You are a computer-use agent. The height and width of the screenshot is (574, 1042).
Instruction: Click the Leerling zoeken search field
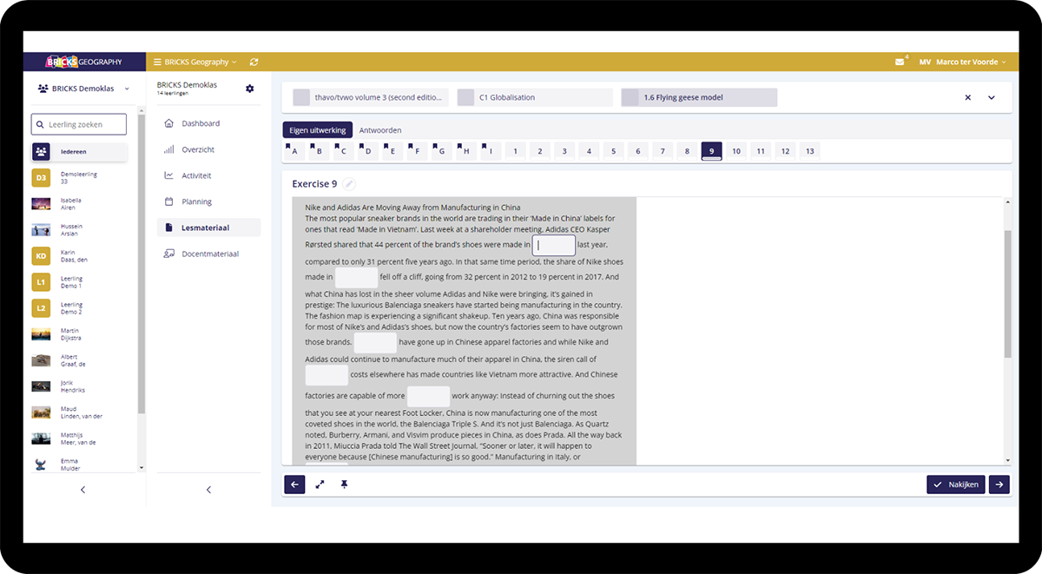pos(79,124)
